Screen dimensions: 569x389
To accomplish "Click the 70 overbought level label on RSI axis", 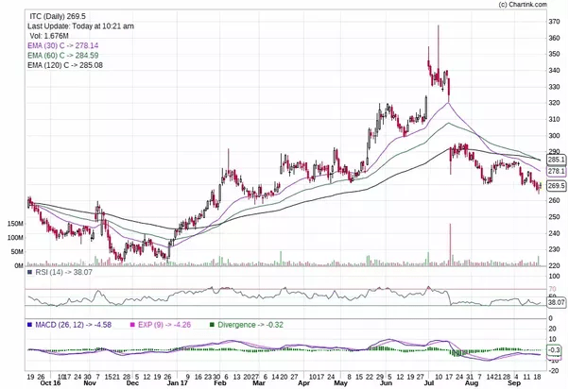I will 552,289.
